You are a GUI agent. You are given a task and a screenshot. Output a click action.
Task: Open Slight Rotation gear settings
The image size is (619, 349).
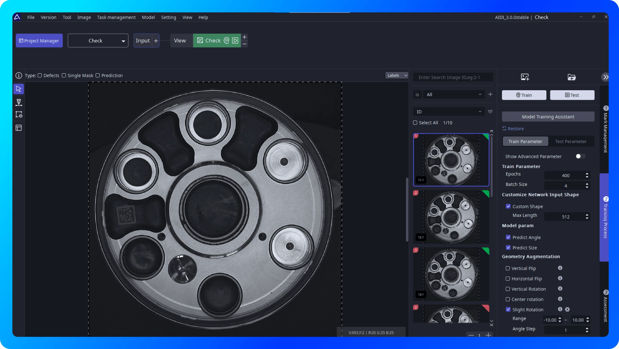(567, 309)
